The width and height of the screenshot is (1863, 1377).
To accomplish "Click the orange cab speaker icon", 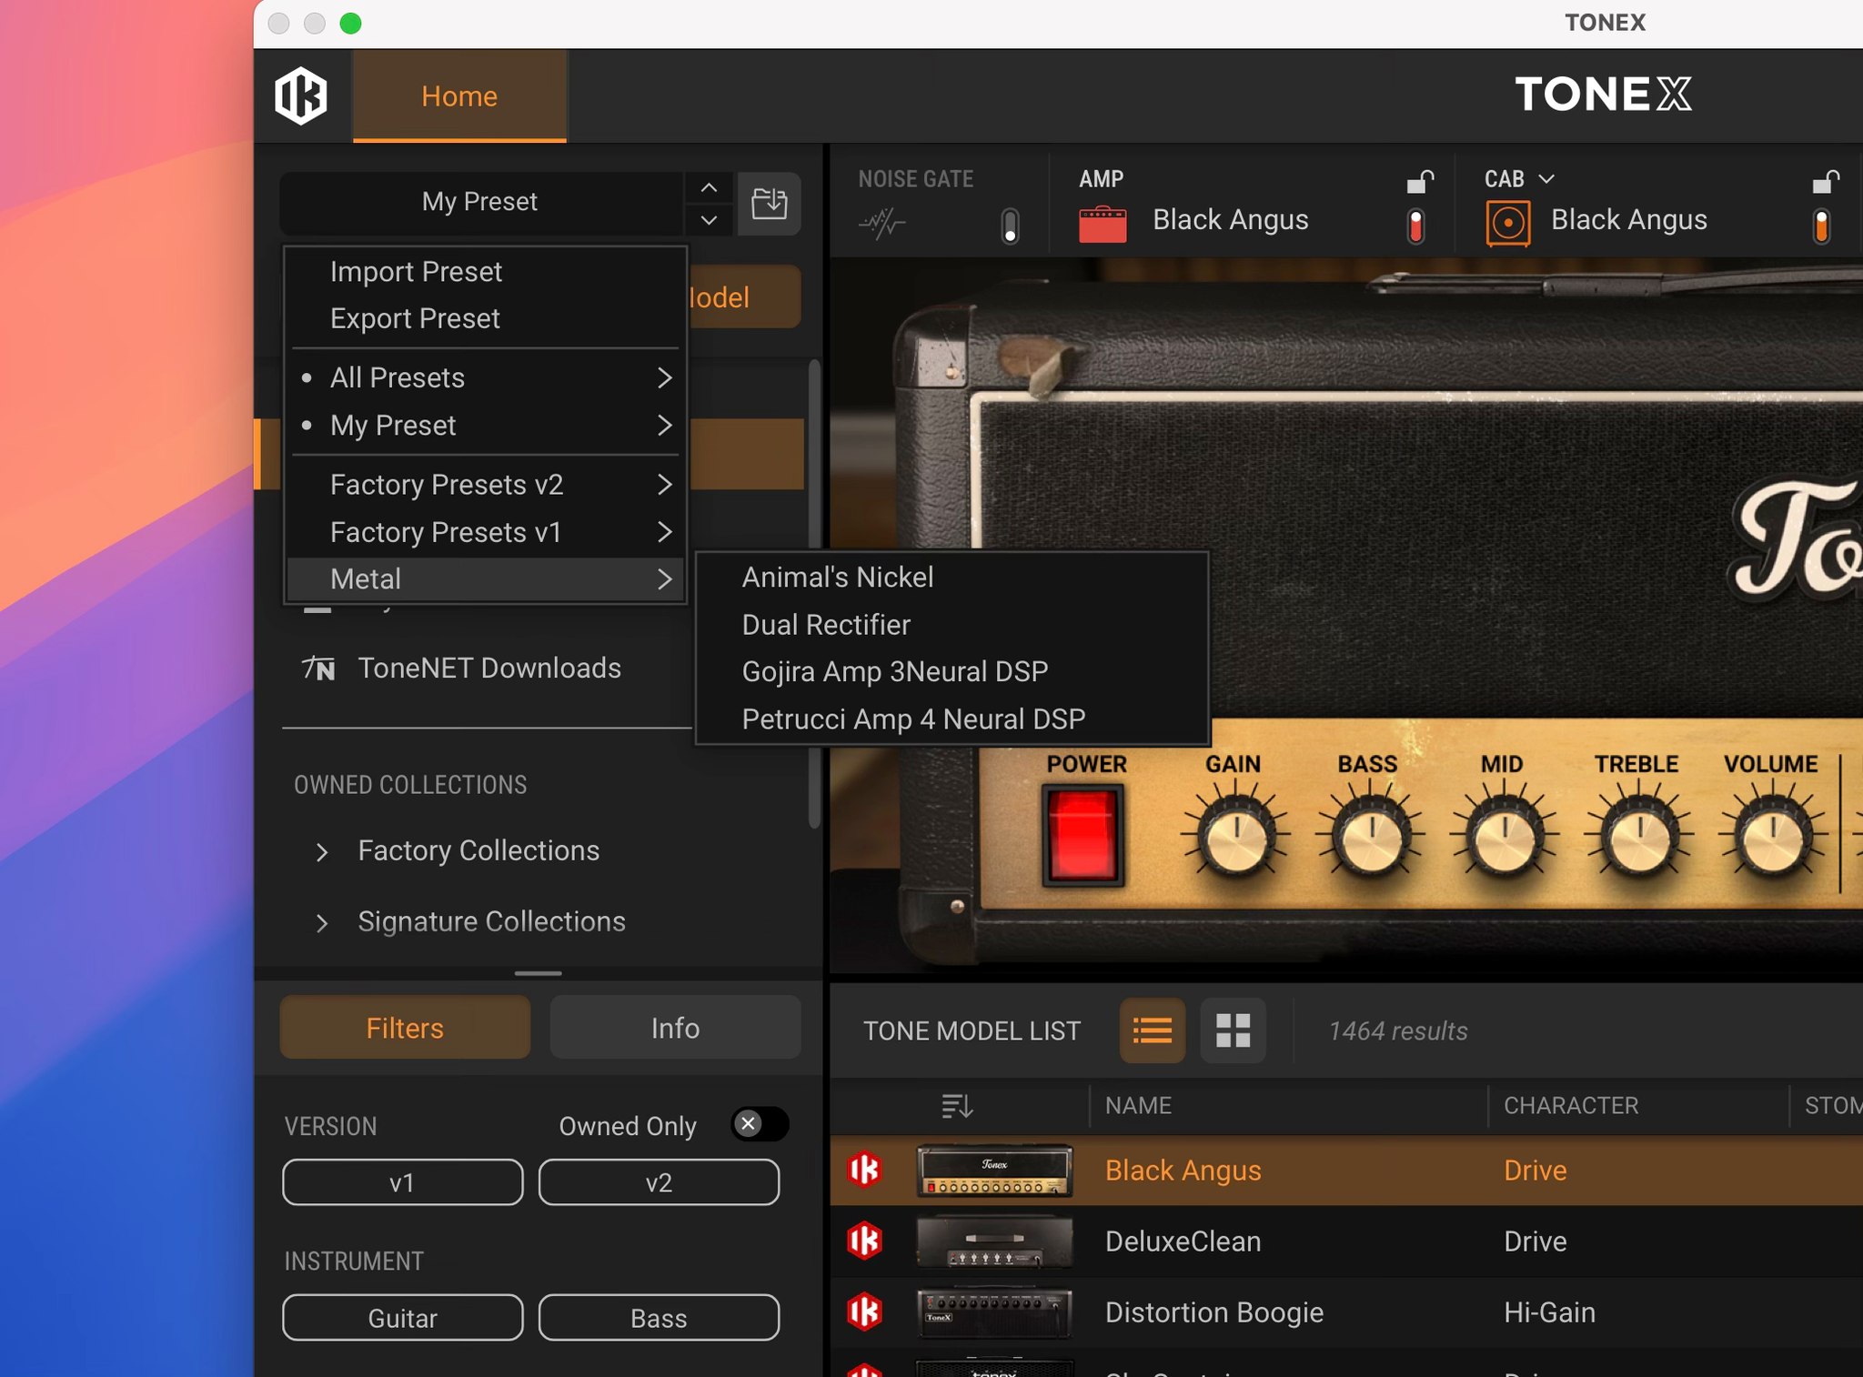I will tap(1507, 223).
